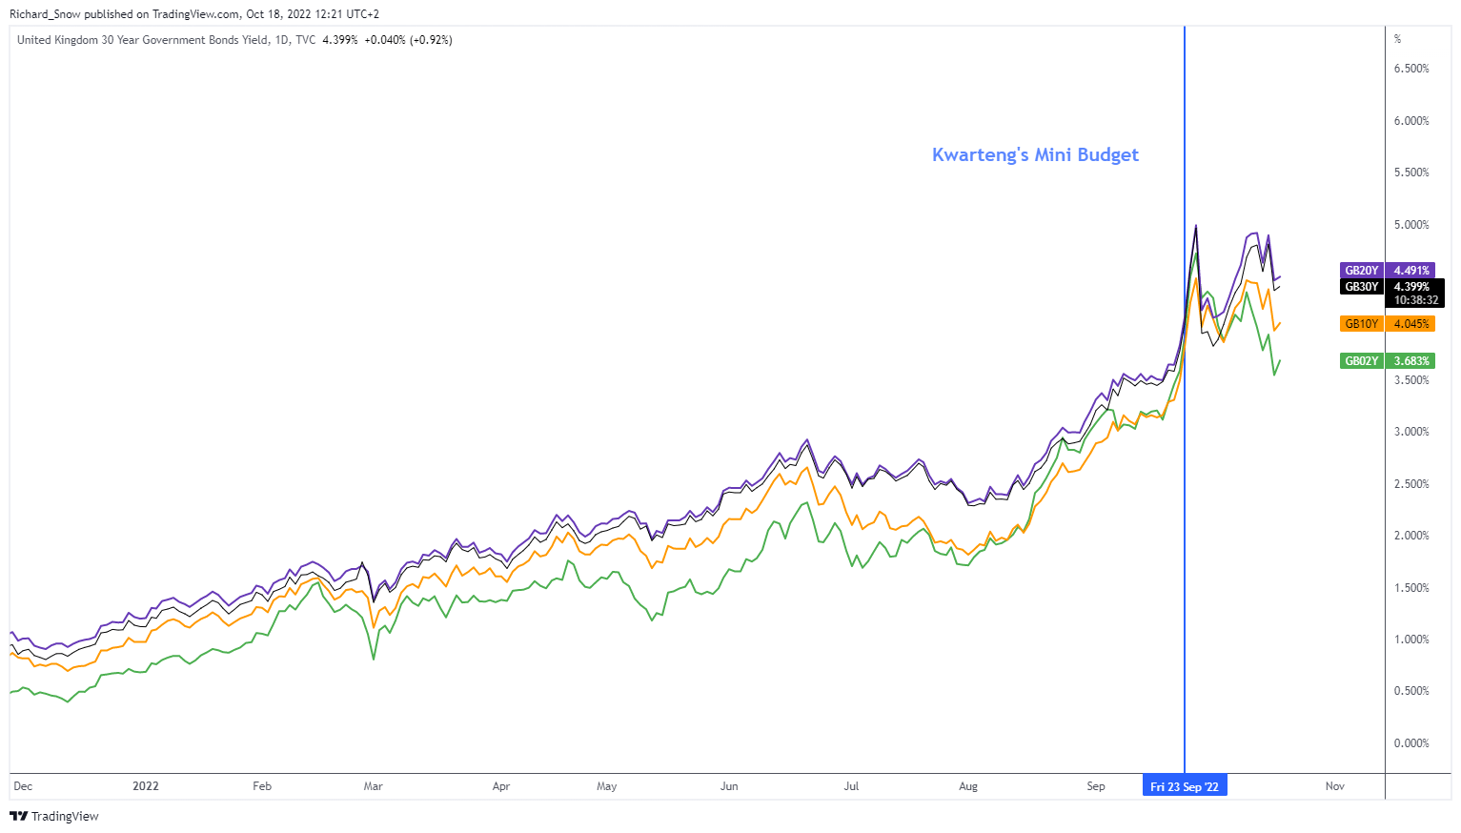Viewport: 1461px width, 833px height.
Task: Click the 3.683% GB02Y value tag
Action: pyautogui.click(x=1410, y=361)
